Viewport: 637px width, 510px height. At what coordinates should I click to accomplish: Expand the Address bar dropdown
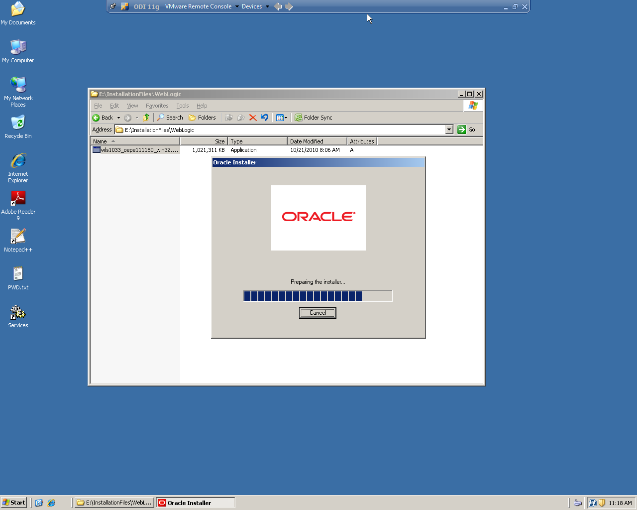pyautogui.click(x=449, y=129)
